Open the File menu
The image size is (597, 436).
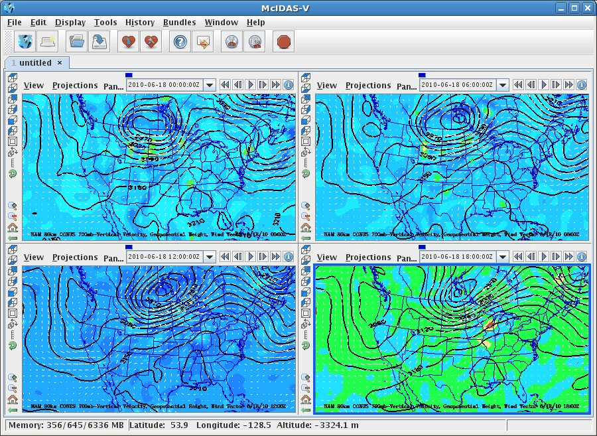coord(15,23)
